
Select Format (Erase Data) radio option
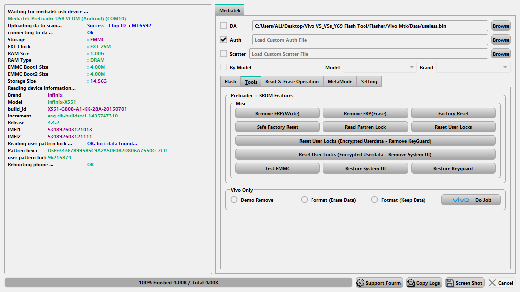(x=304, y=200)
